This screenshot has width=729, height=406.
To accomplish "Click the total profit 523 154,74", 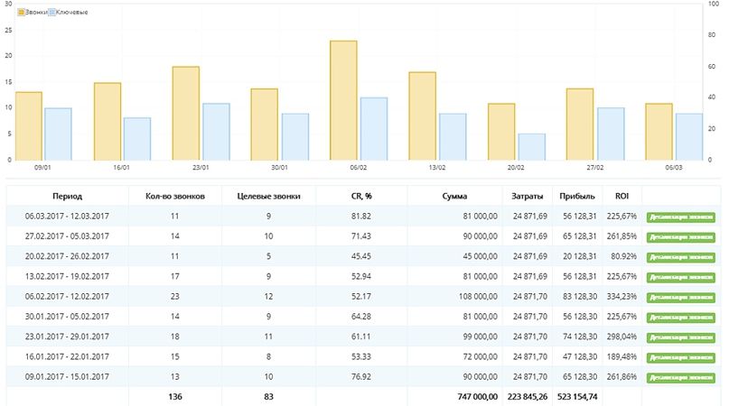I will point(577,397).
